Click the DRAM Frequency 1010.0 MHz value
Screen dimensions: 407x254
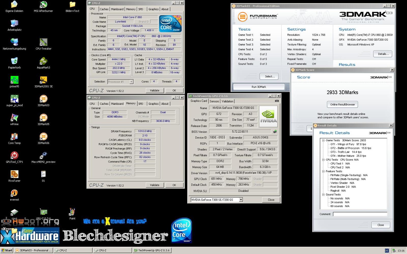point(145,131)
